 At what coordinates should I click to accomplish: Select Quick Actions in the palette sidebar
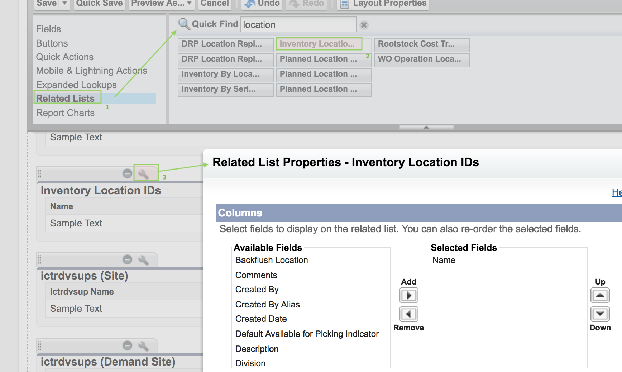[65, 57]
